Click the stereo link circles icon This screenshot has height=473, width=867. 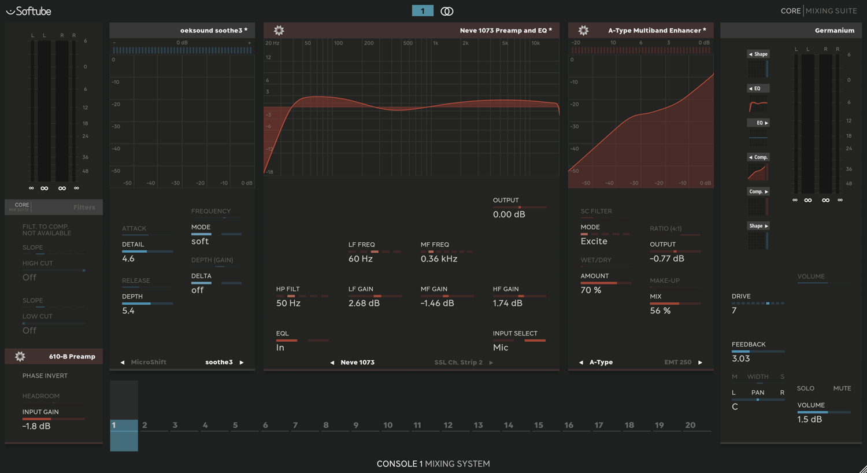(447, 11)
